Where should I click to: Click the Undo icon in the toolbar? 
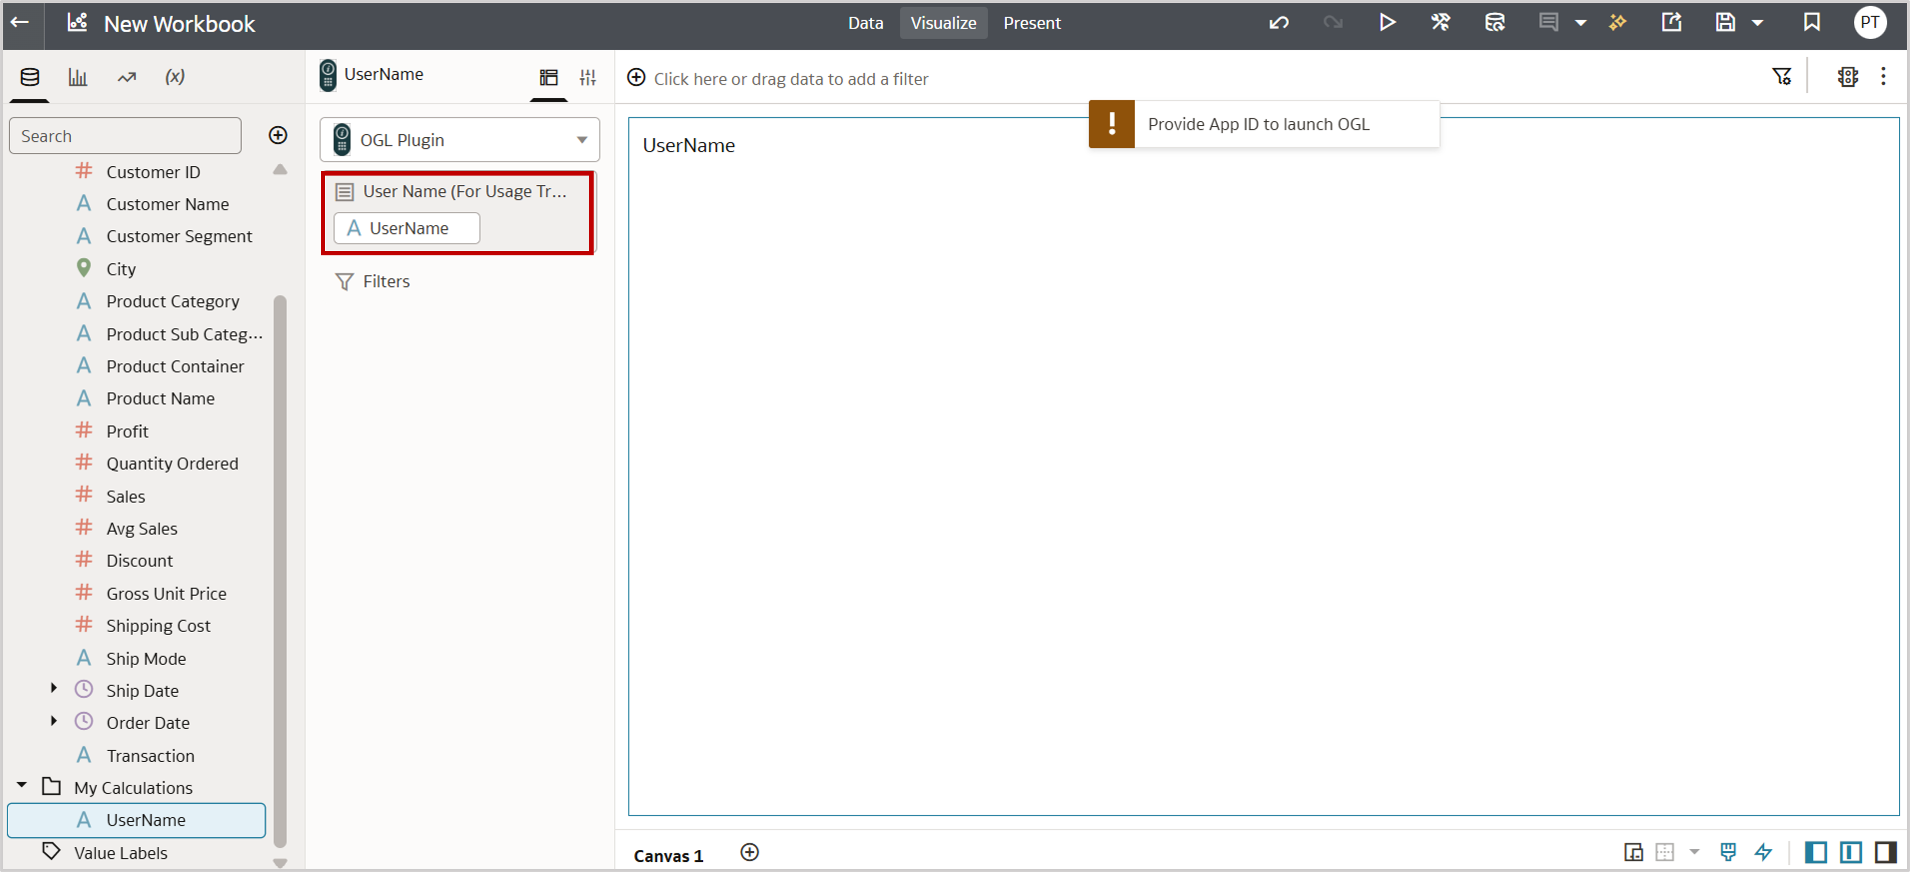click(x=1278, y=22)
